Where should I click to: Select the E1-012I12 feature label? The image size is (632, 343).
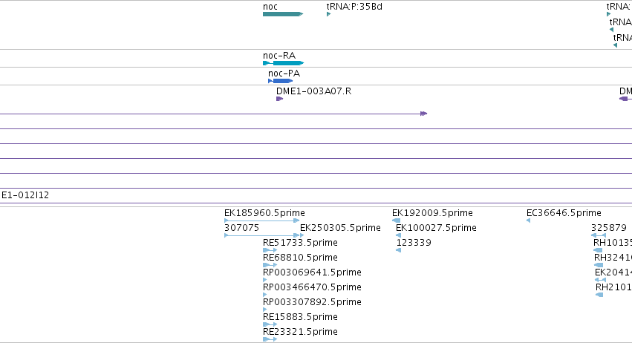pyautogui.click(x=25, y=195)
